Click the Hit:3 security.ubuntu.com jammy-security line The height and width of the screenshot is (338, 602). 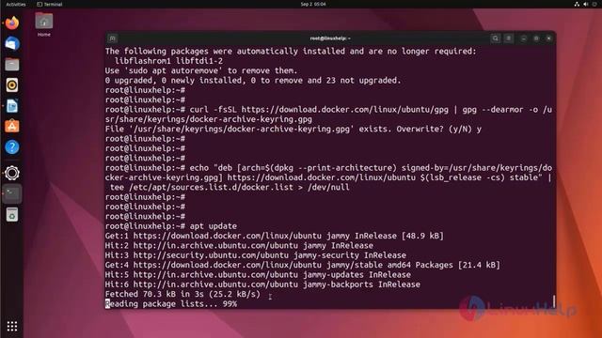255,255
